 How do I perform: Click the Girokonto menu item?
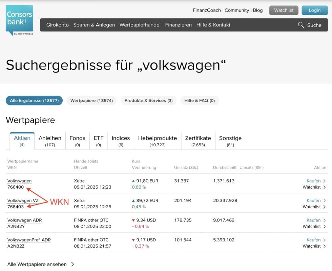tap(57, 25)
